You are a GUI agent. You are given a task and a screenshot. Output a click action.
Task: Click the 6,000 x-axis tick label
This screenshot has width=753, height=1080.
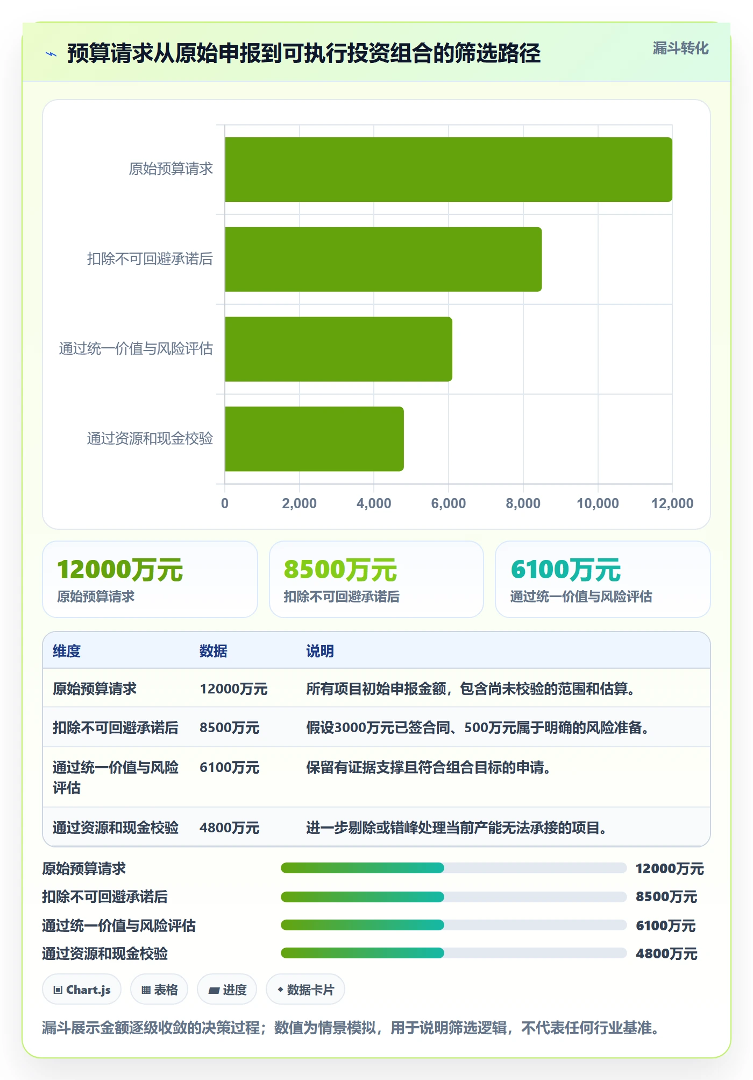[449, 503]
